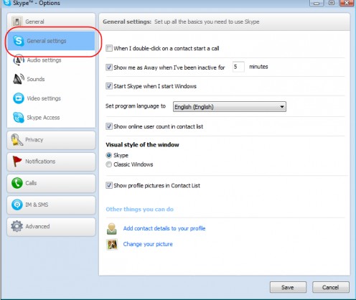This screenshot has height=300, width=356.
Task: Click the contact profile person icon
Action: coord(112,229)
